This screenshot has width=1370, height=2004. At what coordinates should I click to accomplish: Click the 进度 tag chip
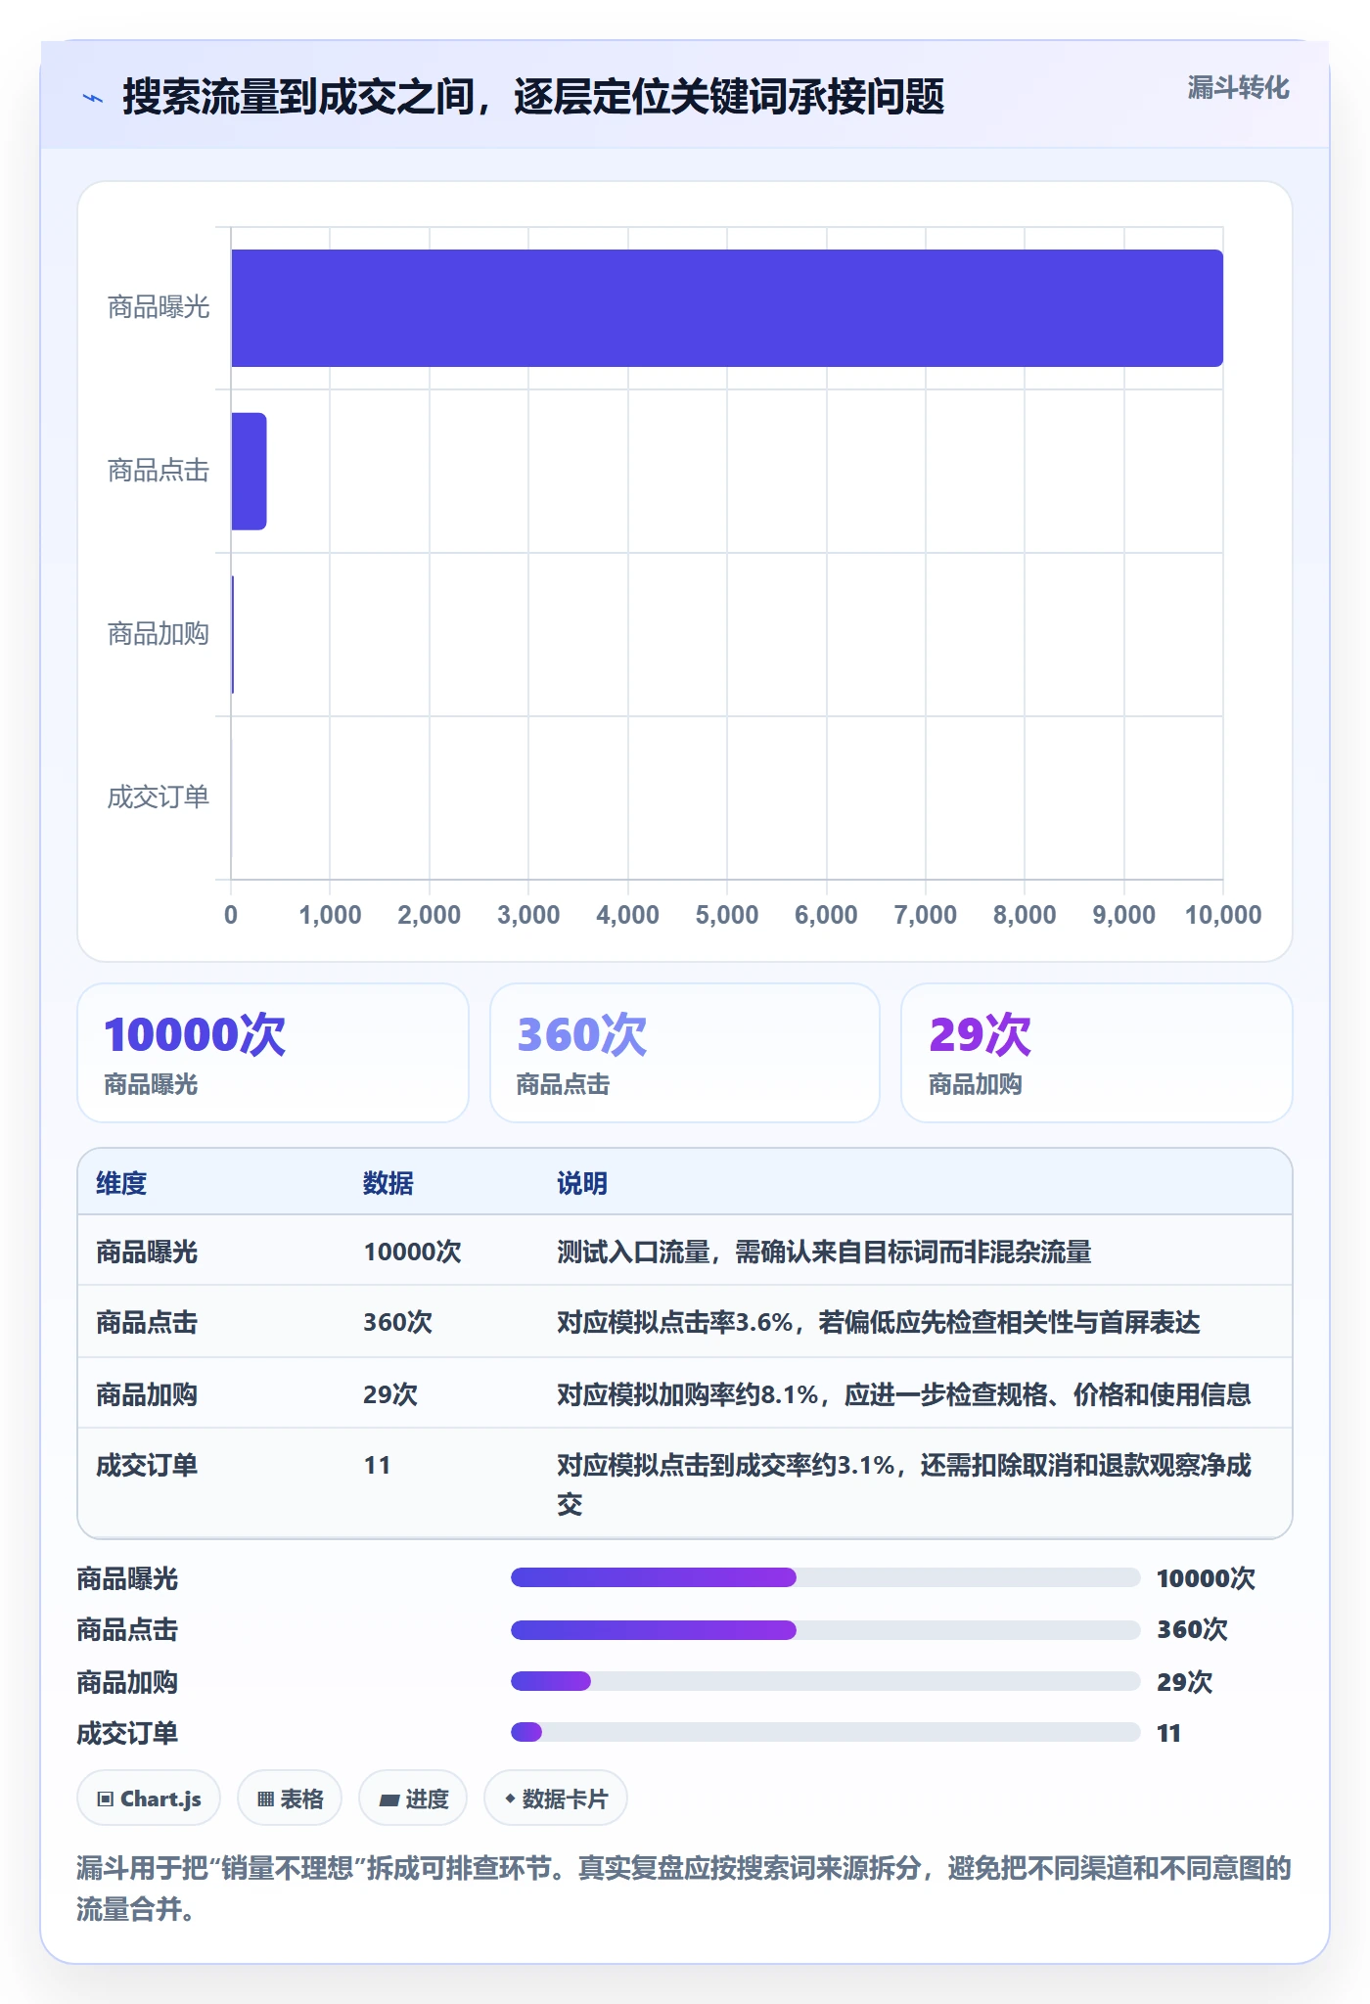413,1799
